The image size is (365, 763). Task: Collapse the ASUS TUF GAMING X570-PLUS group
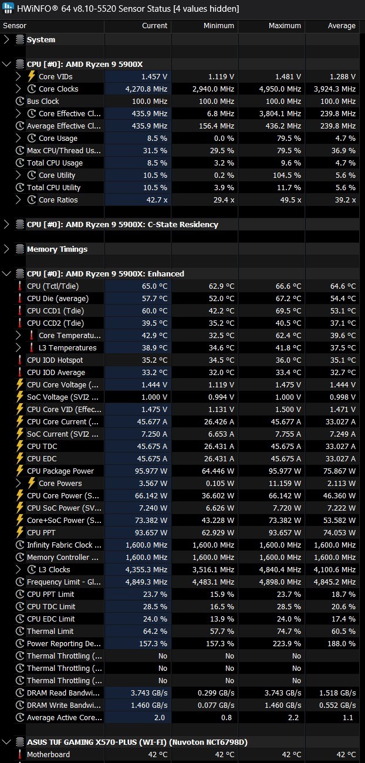(6, 742)
